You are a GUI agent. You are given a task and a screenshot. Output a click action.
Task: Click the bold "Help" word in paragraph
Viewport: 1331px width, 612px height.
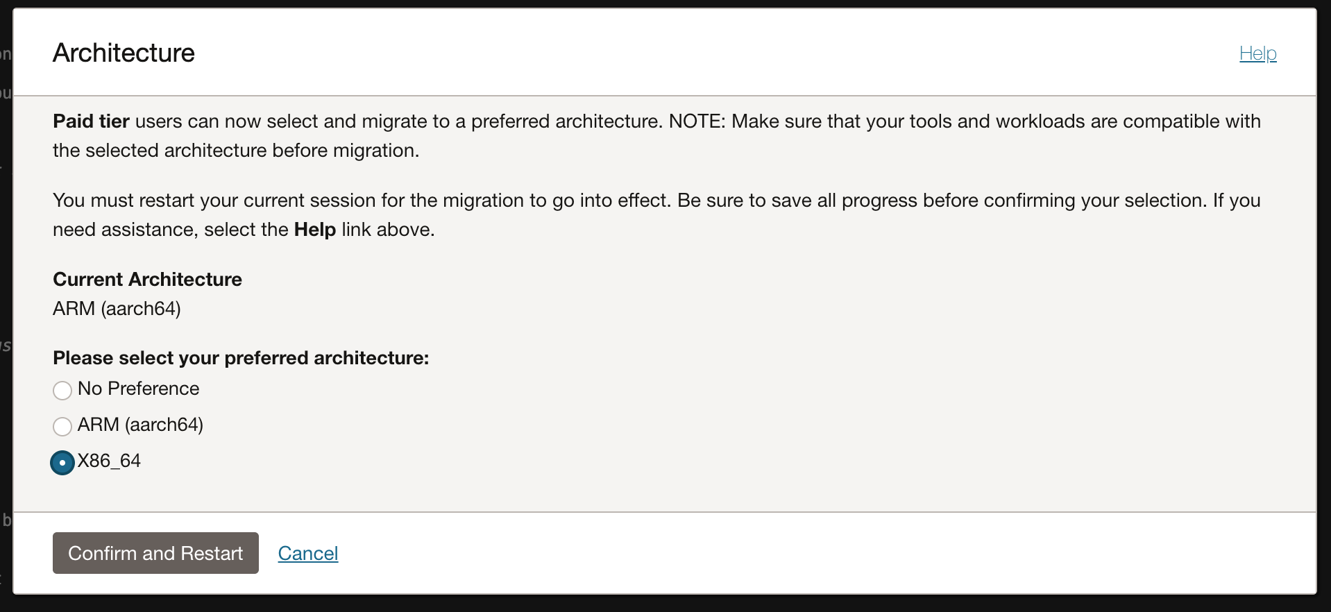point(315,230)
